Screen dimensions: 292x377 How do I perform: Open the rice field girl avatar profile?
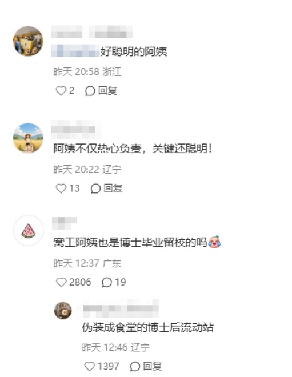(28, 138)
